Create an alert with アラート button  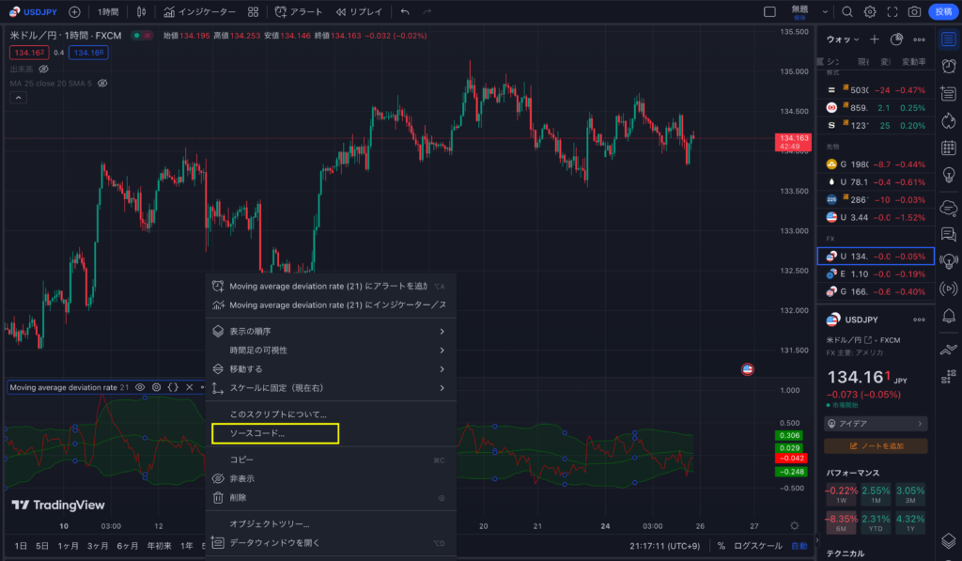click(x=299, y=11)
